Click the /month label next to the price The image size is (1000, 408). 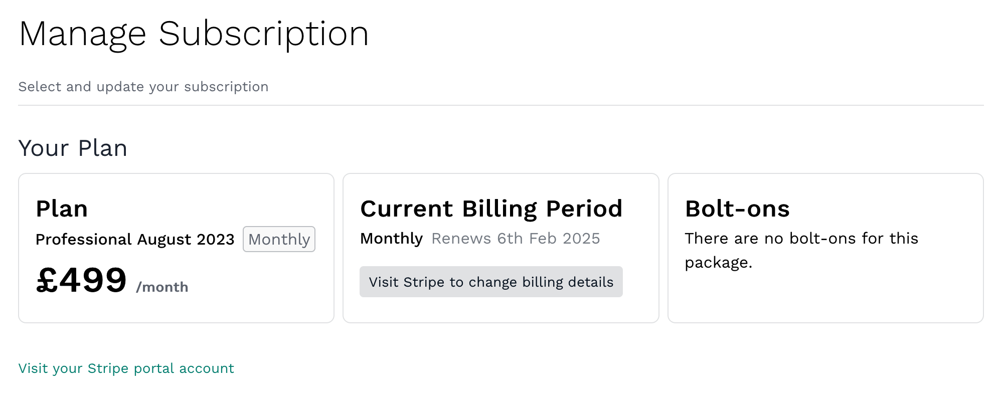tap(162, 287)
